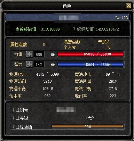Image resolution: width=134 pixels, height=141 pixels.
Task: Click the 物理攻击 stat row
Action: (34, 74)
